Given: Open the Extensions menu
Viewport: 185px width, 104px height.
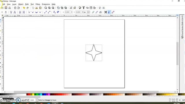Looking at the screenshot, I should point(46,4).
